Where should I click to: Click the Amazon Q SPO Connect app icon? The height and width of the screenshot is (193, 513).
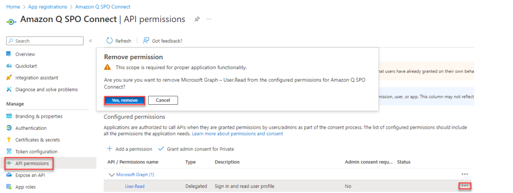(x=11, y=22)
